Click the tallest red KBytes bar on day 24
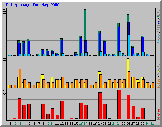162x127 pixels. point(119,105)
